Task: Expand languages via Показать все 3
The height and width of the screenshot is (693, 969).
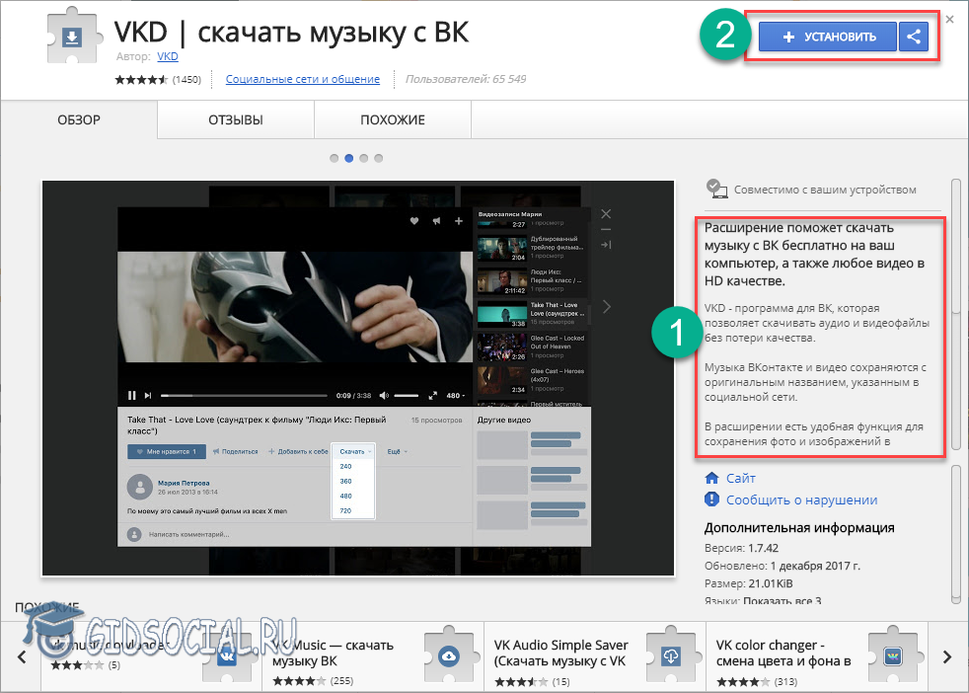Action: [789, 601]
